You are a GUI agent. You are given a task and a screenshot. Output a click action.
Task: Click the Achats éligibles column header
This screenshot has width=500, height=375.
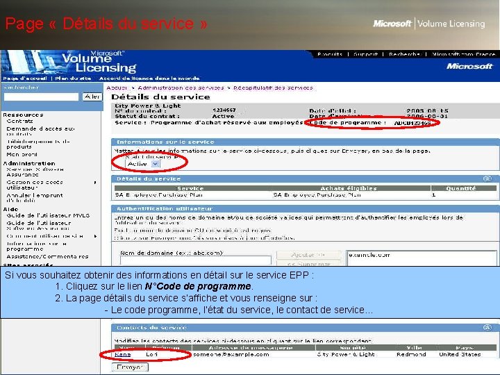click(x=349, y=188)
